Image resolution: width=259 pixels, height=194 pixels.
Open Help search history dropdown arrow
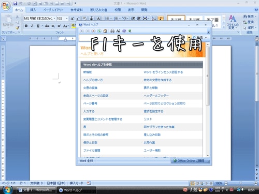pos(189,38)
